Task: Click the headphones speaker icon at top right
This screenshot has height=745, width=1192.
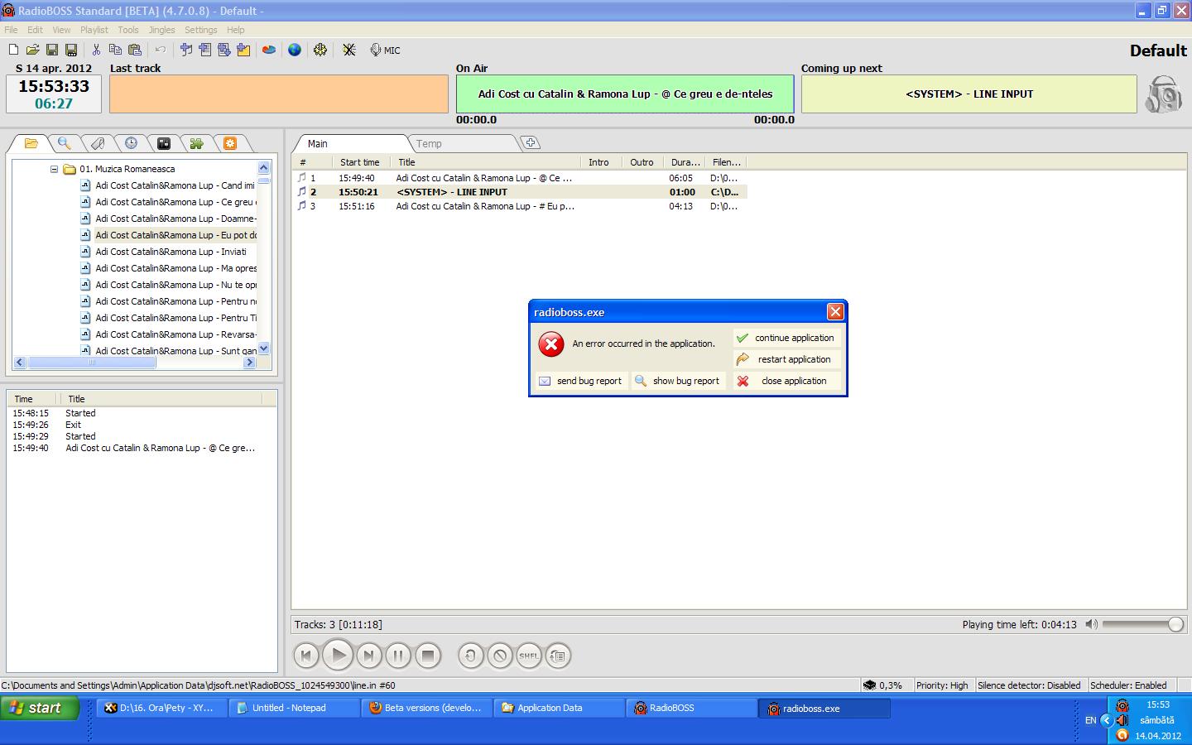Action: [x=1164, y=94]
